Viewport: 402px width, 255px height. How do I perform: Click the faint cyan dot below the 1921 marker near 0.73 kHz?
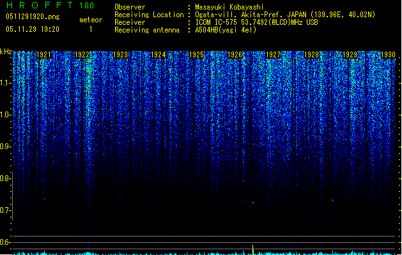(44, 200)
